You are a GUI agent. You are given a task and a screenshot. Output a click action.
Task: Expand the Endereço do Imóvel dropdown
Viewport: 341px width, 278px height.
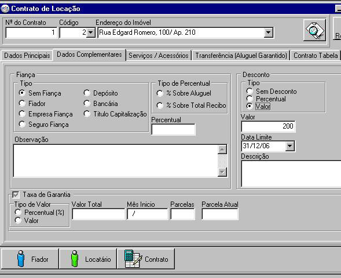269,32
